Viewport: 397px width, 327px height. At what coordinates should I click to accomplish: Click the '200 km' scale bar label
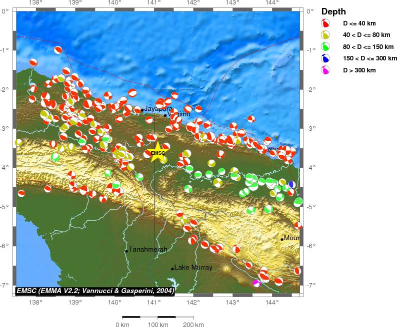pos(193,324)
